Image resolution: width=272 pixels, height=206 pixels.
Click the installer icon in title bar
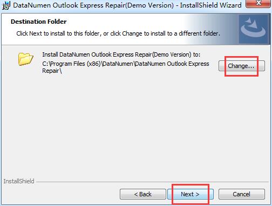coord(6,5)
